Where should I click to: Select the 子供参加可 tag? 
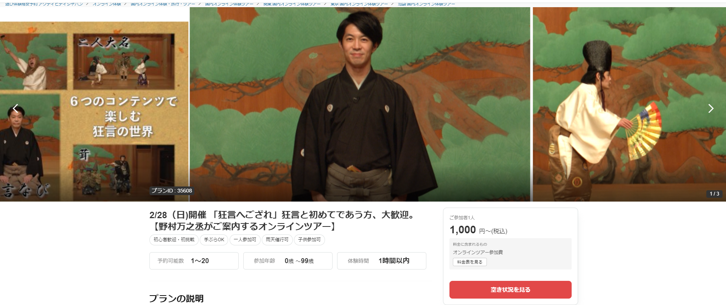pyautogui.click(x=309, y=240)
